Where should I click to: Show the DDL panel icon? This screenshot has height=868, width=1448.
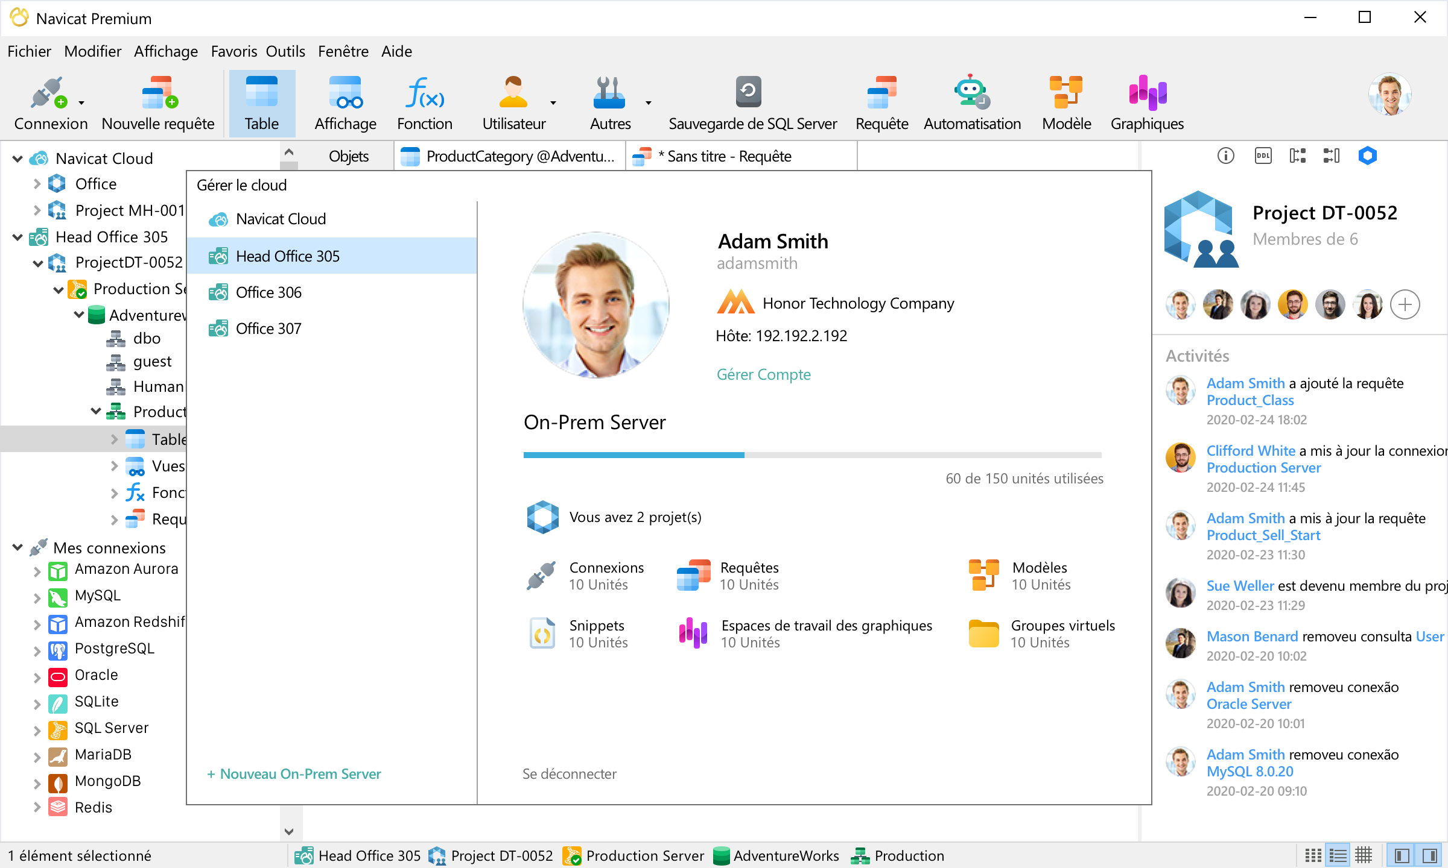pos(1263,156)
